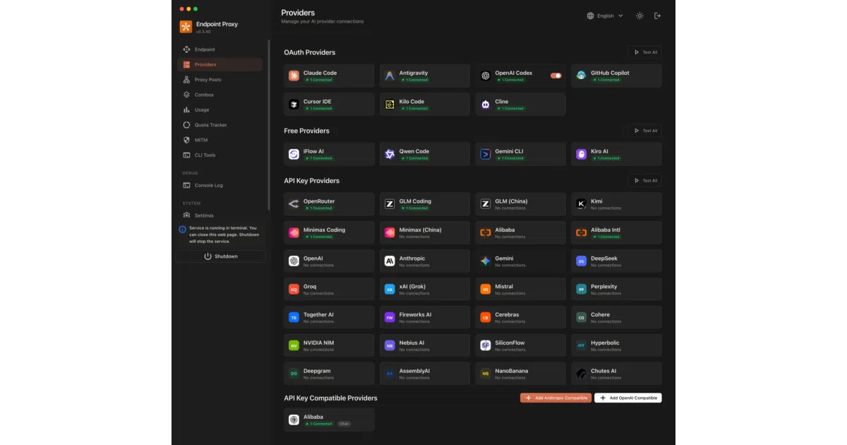Click the Qwen Code provider icon
847x445 pixels.
390,154
